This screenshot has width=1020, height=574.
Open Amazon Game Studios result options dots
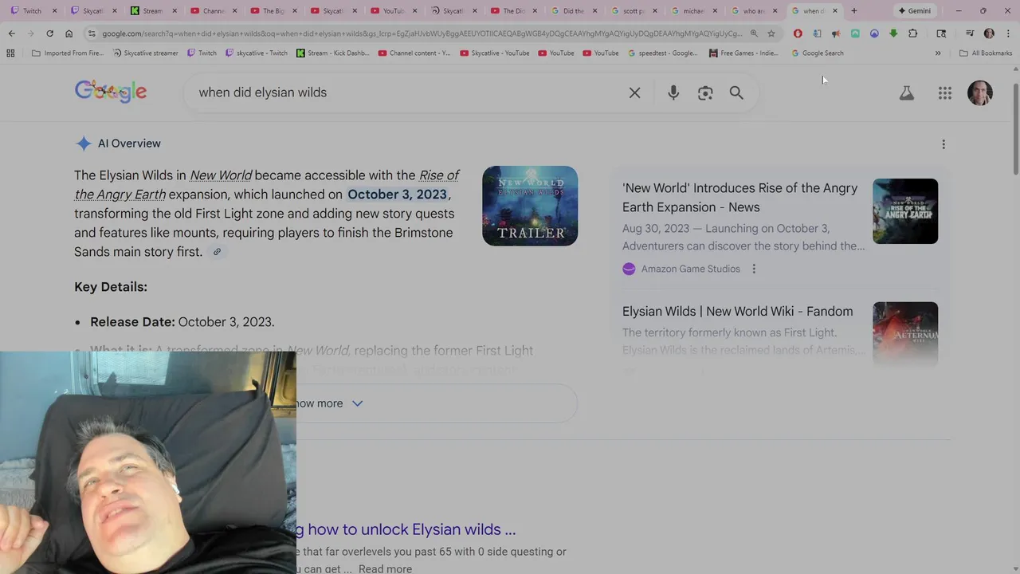(x=754, y=269)
